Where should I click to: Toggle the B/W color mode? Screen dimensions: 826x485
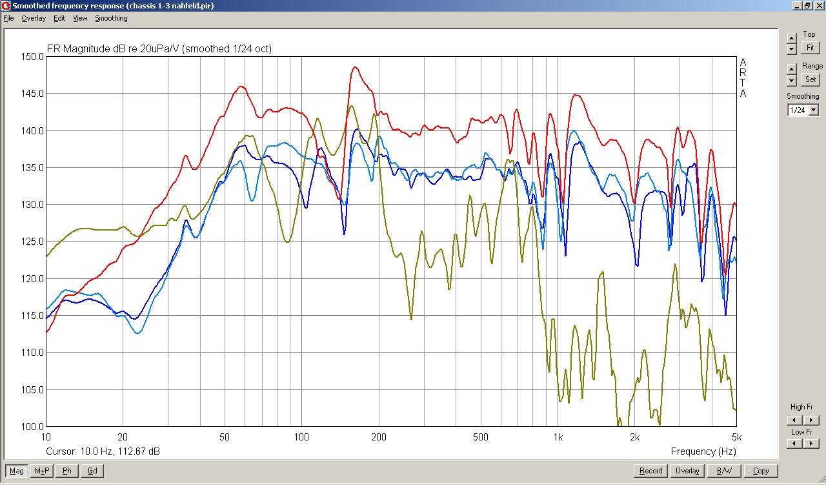724,471
